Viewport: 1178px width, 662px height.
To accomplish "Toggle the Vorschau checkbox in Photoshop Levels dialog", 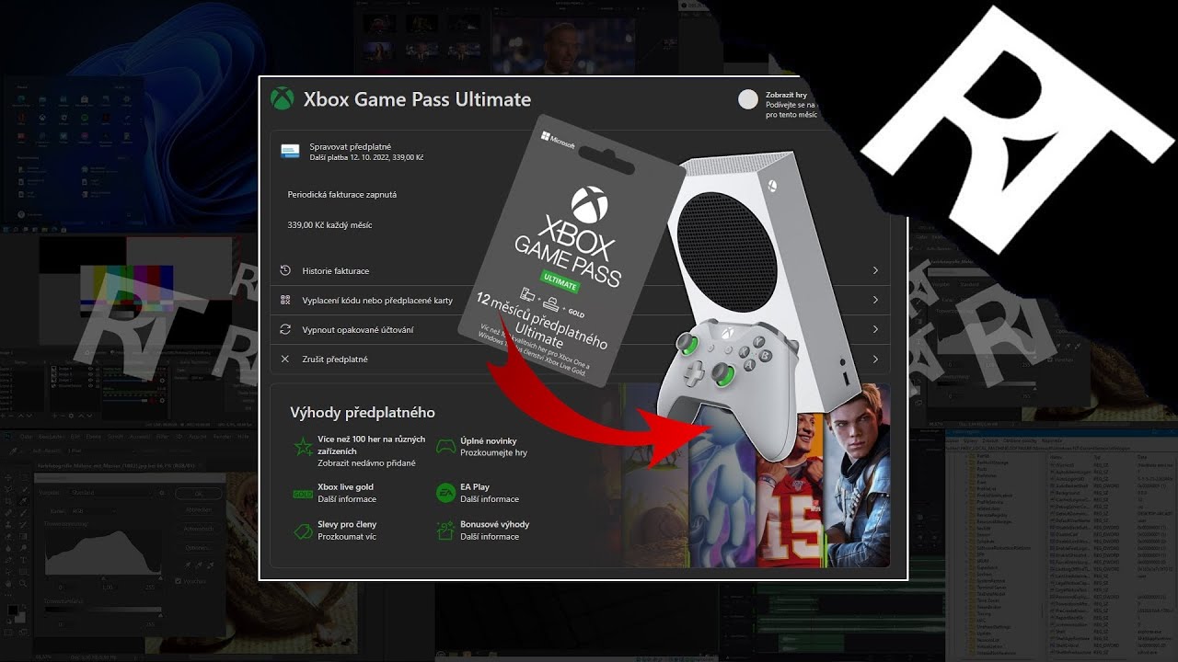I will click(x=179, y=581).
